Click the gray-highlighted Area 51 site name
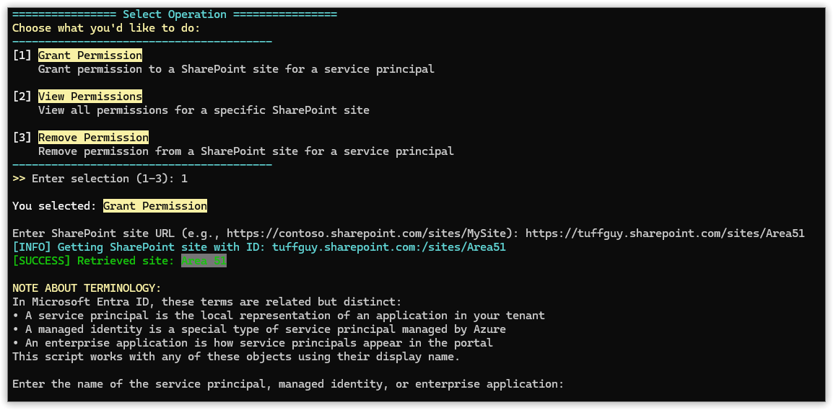833x410 pixels. pyautogui.click(x=204, y=261)
